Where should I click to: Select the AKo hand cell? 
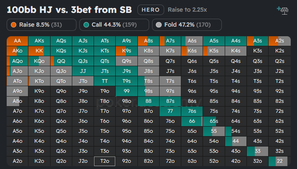pyautogui.click(x=18, y=51)
